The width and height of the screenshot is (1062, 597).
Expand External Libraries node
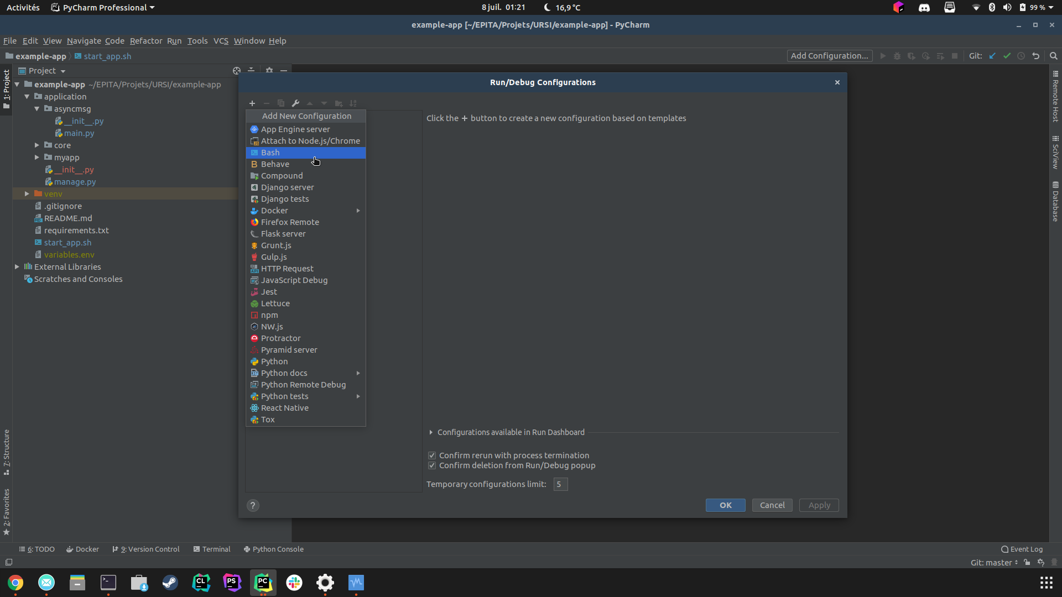(x=17, y=267)
